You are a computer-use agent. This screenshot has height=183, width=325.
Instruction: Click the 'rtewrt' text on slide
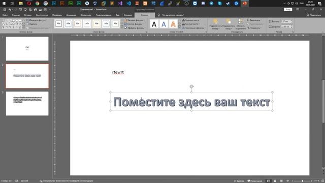[x=118, y=72]
